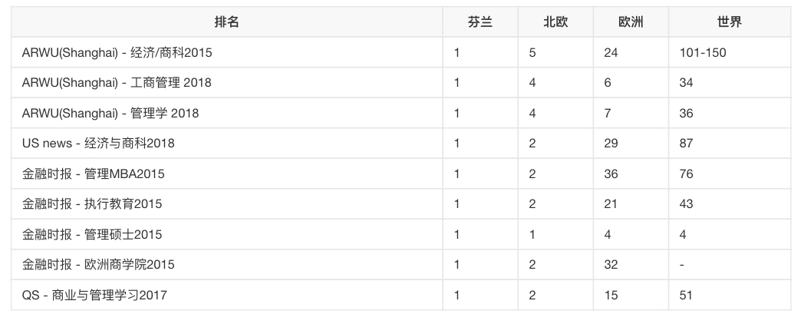804x314 pixels.
Task: Click the 北欧 column header
Action: [555, 22]
